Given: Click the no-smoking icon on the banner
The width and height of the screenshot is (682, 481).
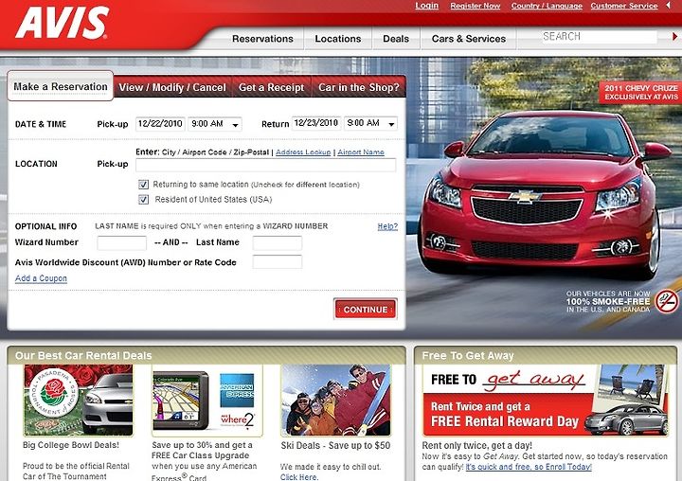Looking at the screenshot, I should coord(666,301).
